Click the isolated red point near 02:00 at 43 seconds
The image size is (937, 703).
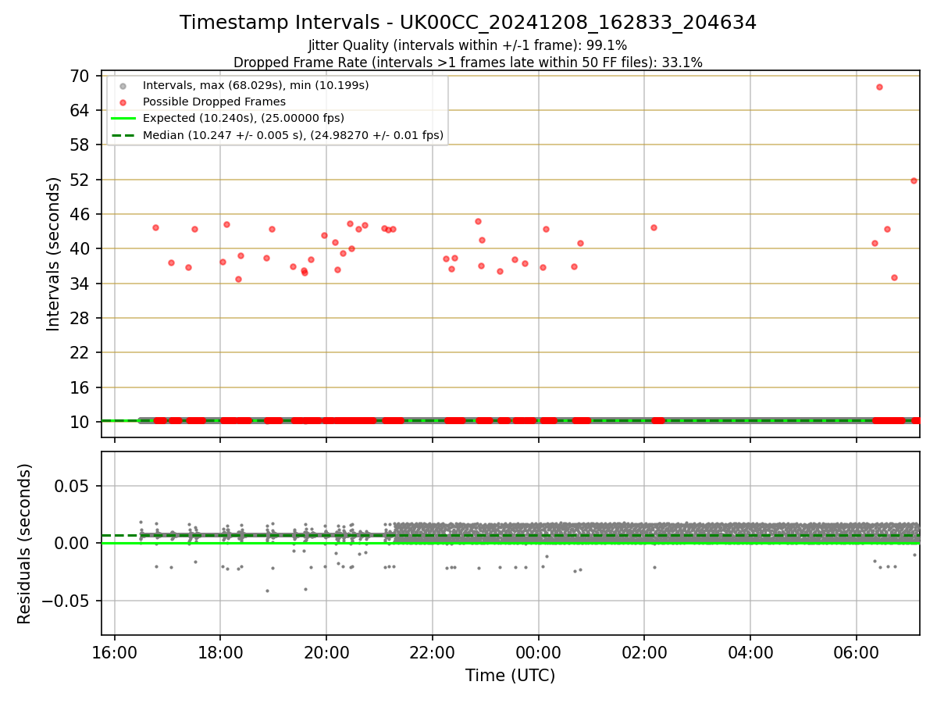coord(654,227)
